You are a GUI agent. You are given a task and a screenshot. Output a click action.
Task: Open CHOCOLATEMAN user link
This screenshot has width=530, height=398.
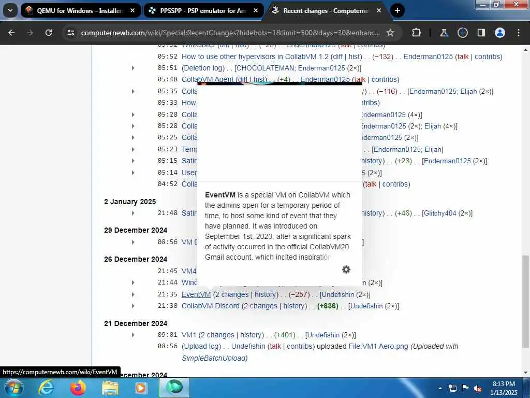pos(266,68)
